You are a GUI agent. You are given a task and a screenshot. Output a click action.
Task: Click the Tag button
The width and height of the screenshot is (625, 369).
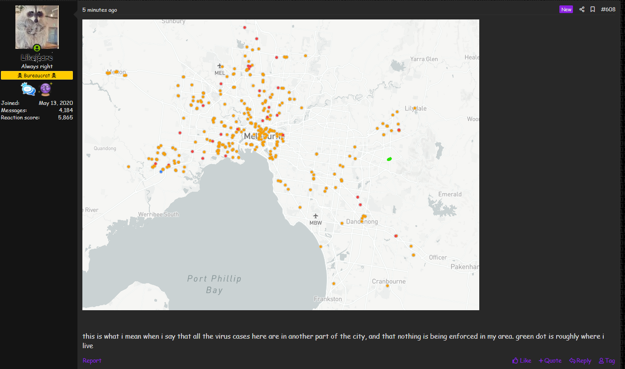[607, 360]
